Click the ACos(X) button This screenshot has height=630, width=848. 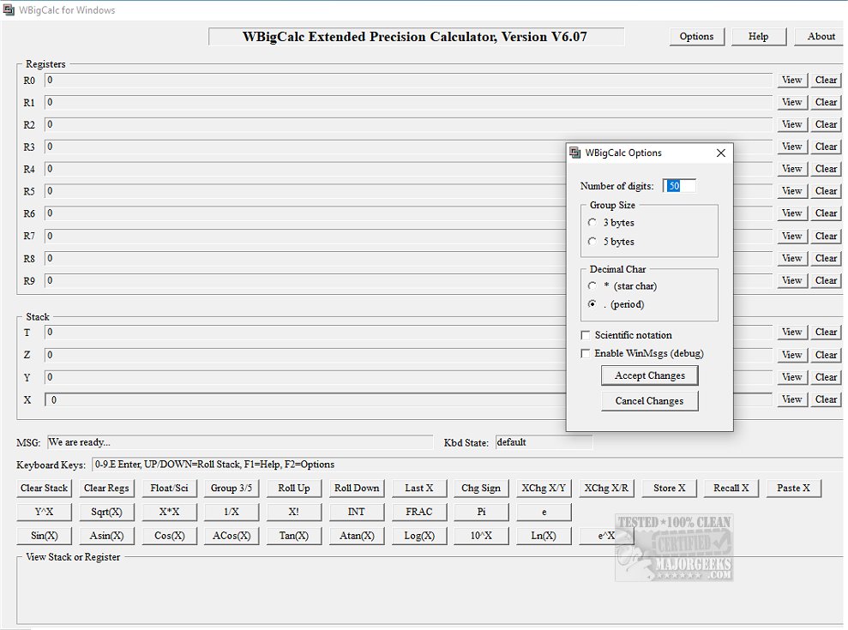(232, 536)
